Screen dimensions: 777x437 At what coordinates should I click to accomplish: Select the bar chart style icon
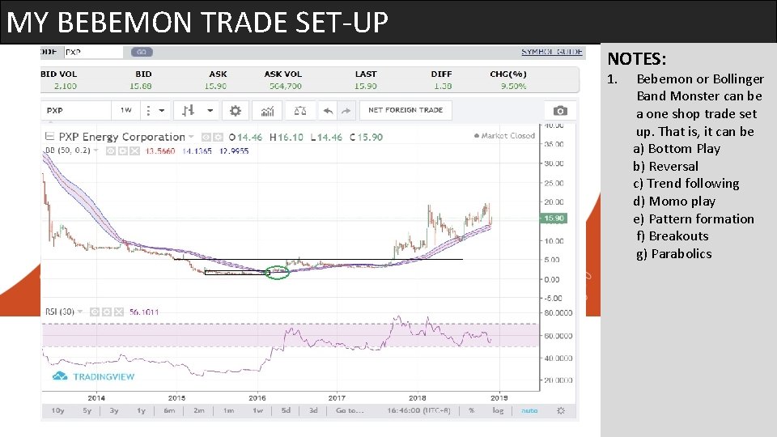point(188,111)
